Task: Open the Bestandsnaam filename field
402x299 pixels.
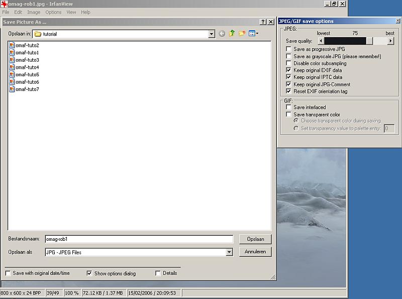Action: (139, 239)
